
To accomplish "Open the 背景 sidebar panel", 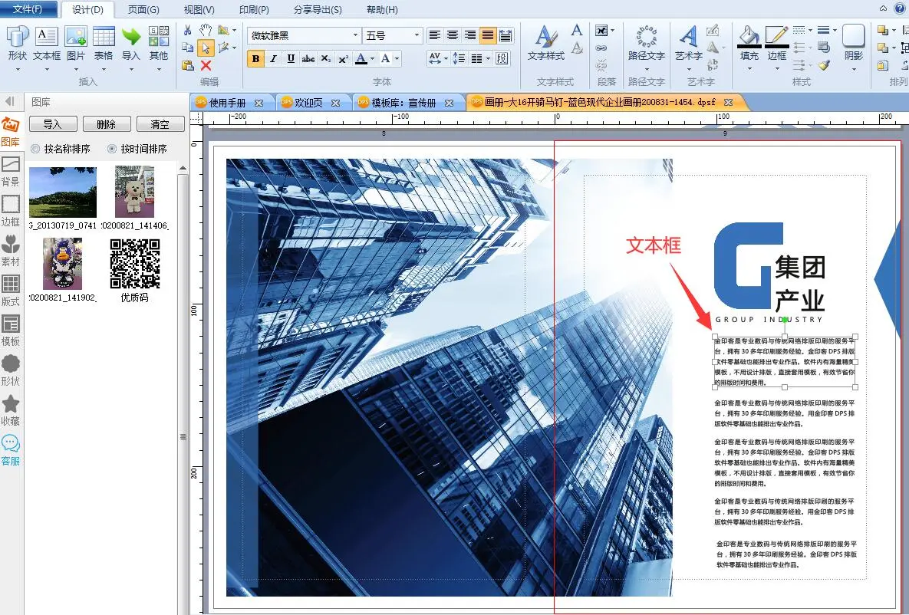I will (x=11, y=172).
